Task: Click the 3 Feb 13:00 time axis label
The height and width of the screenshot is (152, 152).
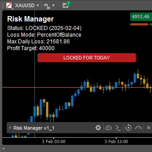Action: 116,141
